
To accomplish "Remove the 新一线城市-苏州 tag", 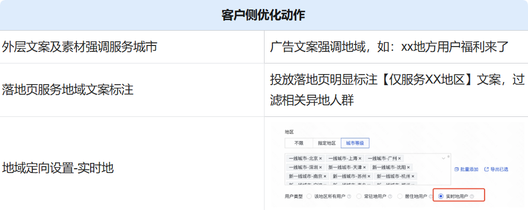I will click(x=369, y=176).
